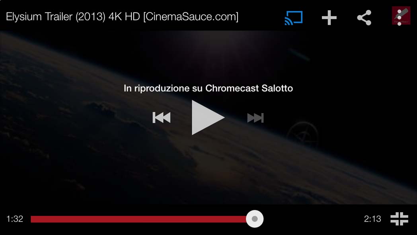Viewport: 417px width, 235px height.
Task: Click the faint compass watermark in the video
Action: [x=303, y=134]
